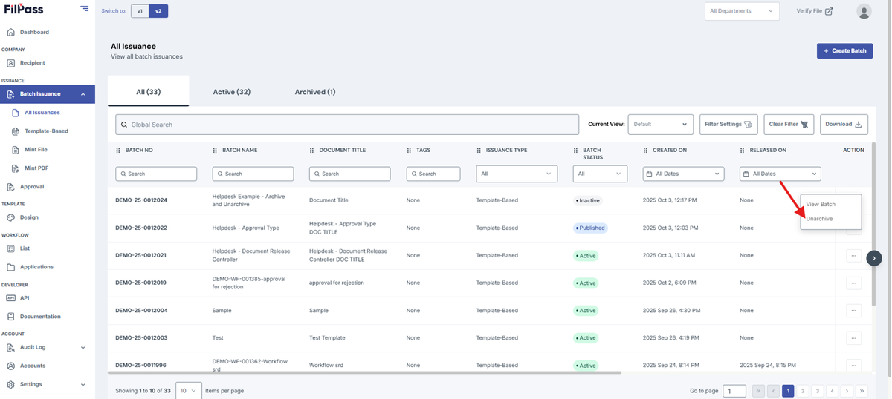Go to the next page arrow
The image size is (892, 399).
[847, 391]
